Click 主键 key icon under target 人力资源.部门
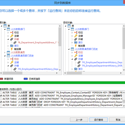The height and width of the screenshot is (125, 125). click(76, 36)
